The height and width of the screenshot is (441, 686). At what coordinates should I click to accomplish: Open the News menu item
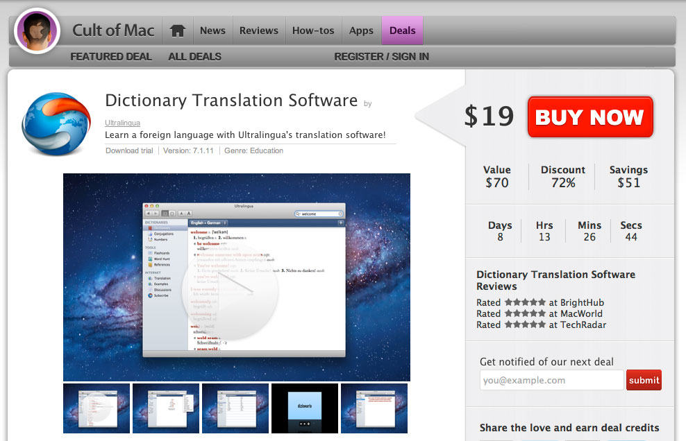click(212, 31)
